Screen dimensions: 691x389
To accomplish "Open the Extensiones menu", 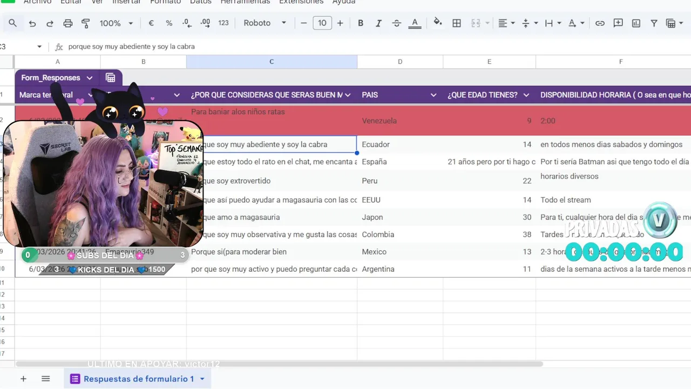I will tap(301, 2).
